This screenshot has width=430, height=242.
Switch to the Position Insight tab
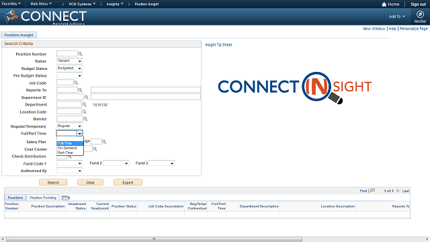pos(19,35)
